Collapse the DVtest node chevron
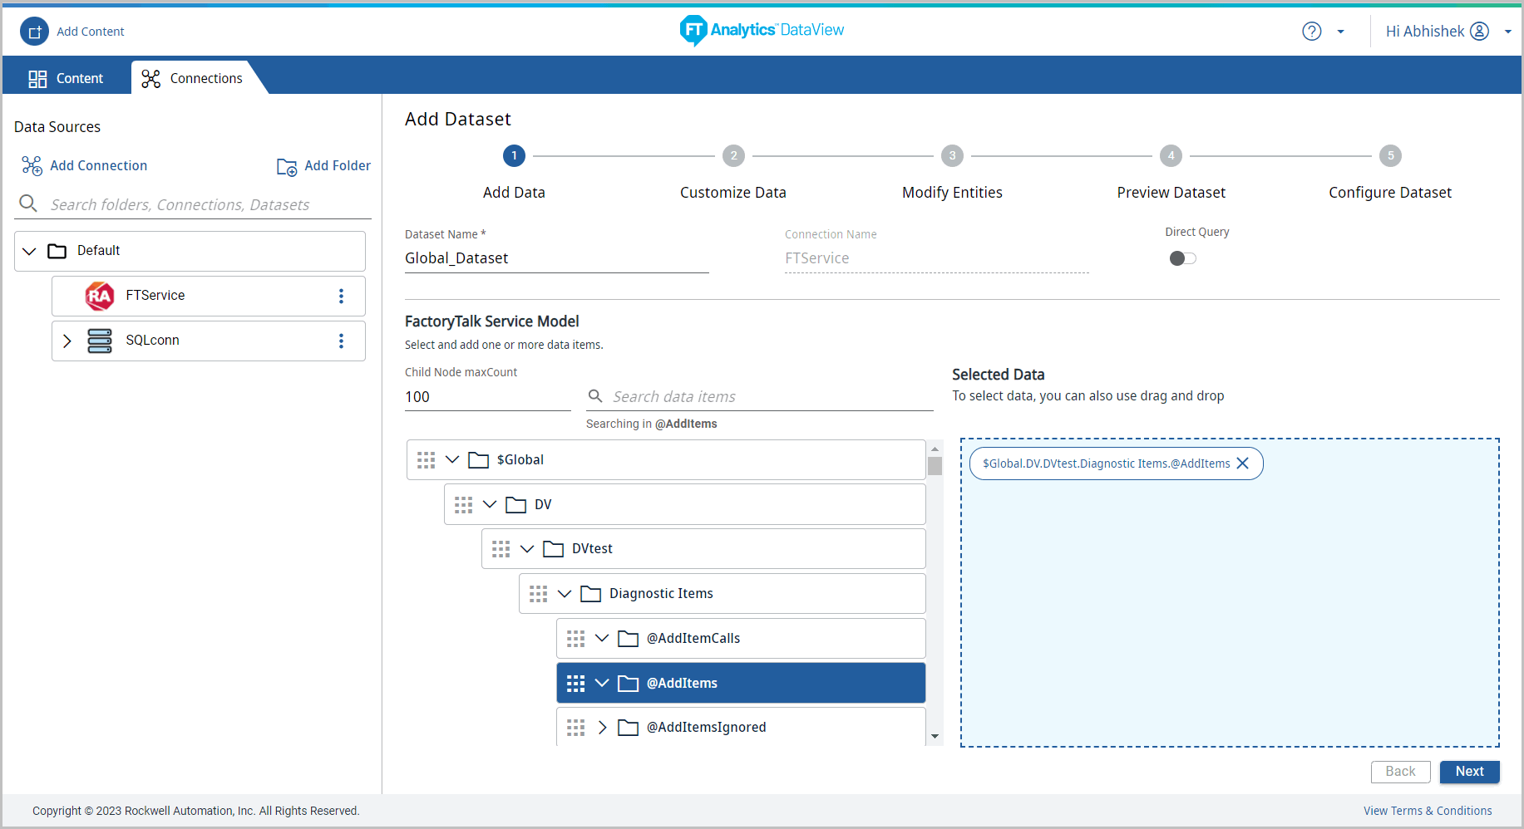Image resolution: width=1524 pixels, height=829 pixels. coord(527,548)
